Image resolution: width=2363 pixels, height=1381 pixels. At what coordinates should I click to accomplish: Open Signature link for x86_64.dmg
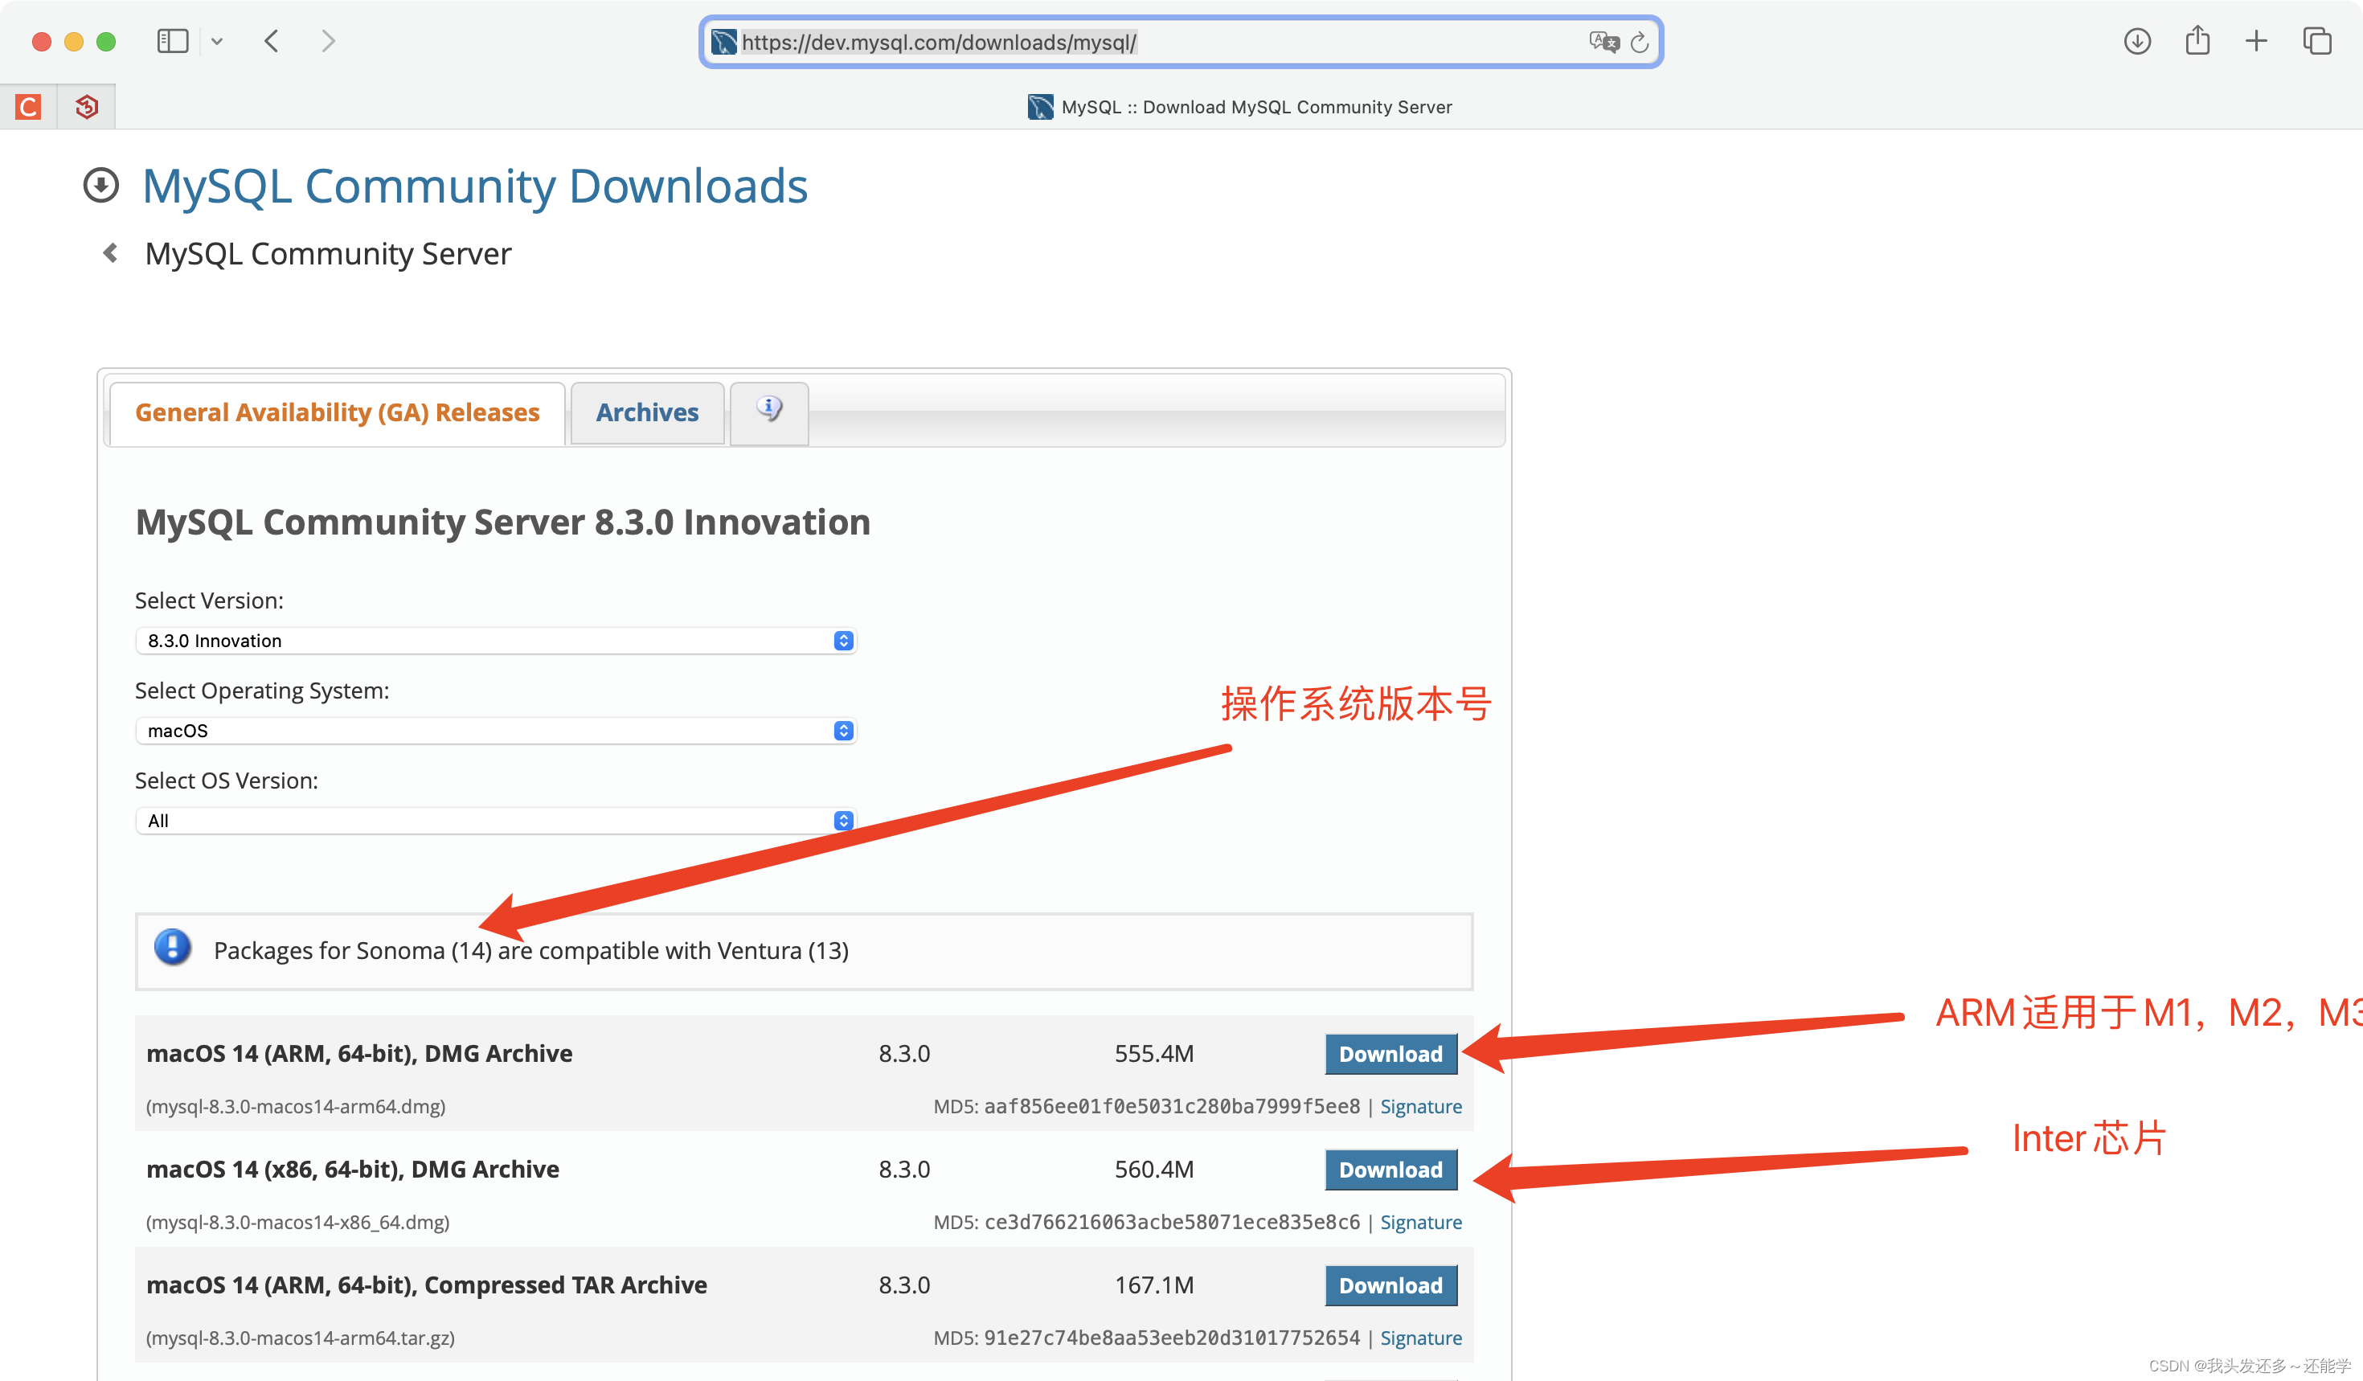pos(1421,1223)
